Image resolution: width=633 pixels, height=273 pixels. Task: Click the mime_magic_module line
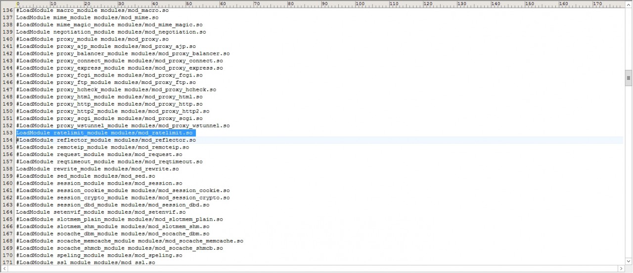click(109, 25)
